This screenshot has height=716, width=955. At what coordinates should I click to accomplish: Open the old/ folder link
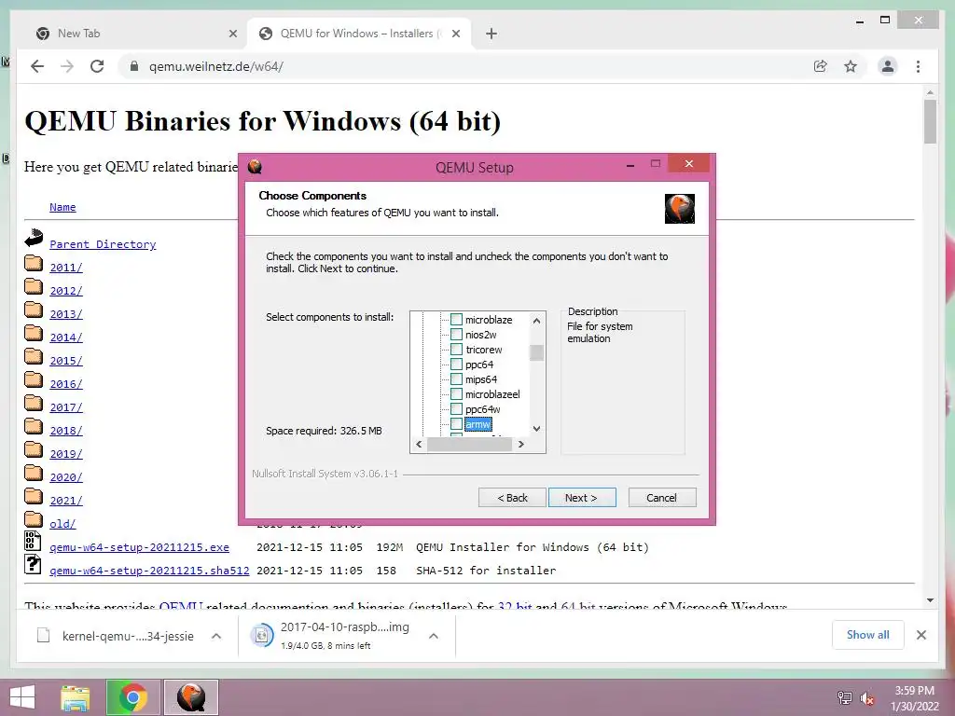point(62,524)
